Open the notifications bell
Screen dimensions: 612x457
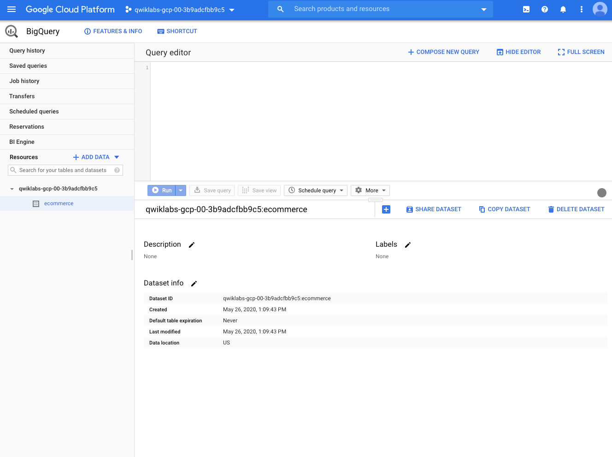pyautogui.click(x=563, y=9)
